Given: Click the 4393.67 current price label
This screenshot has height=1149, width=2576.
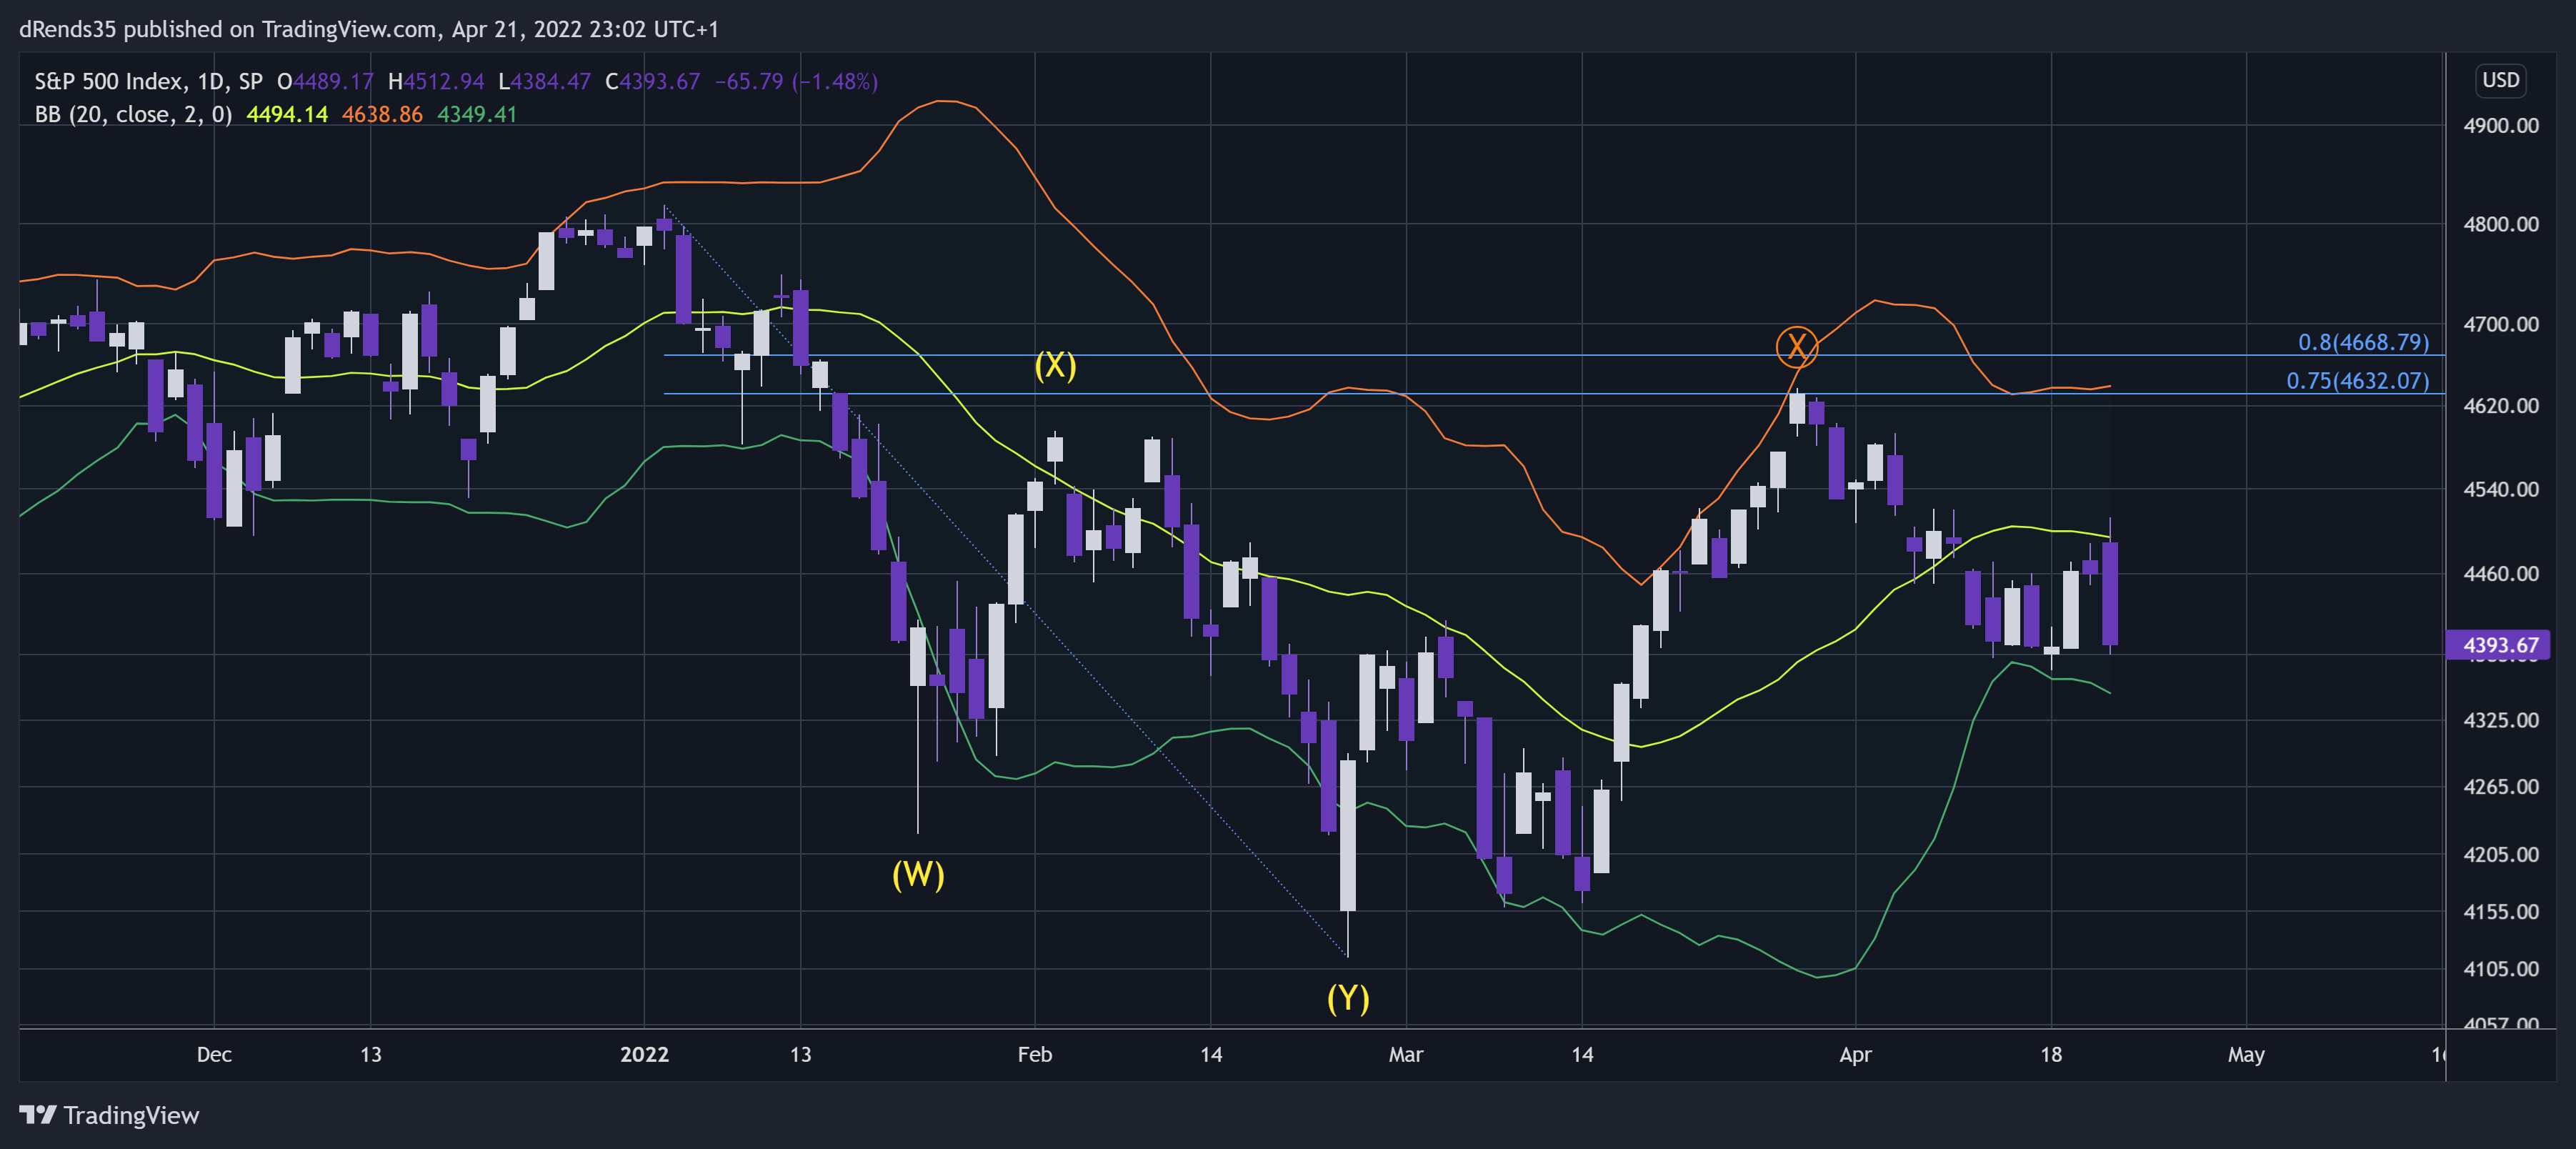Looking at the screenshot, I should (x=2498, y=645).
